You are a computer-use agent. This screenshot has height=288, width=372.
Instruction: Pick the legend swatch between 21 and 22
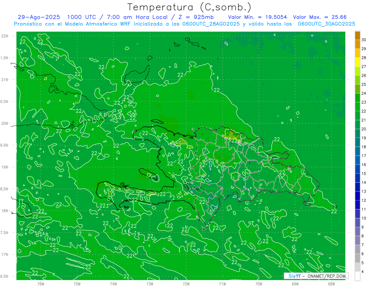pos(357,116)
